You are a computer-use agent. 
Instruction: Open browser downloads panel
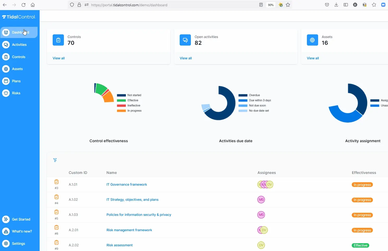click(336, 5)
